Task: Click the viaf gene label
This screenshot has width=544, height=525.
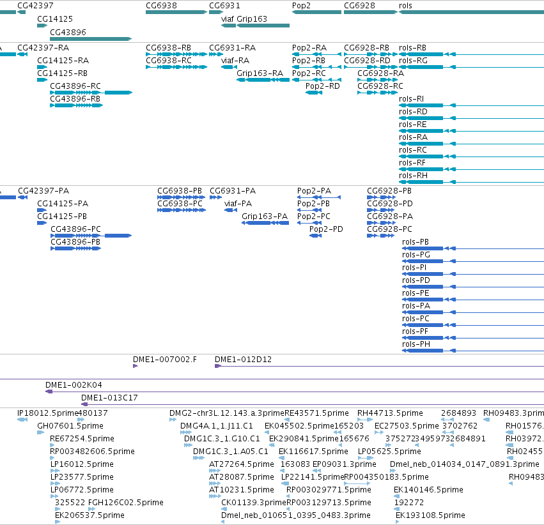Action: tap(228, 19)
